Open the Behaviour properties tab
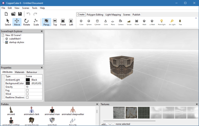The height and width of the screenshot is (126, 199). [x=32, y=72]
